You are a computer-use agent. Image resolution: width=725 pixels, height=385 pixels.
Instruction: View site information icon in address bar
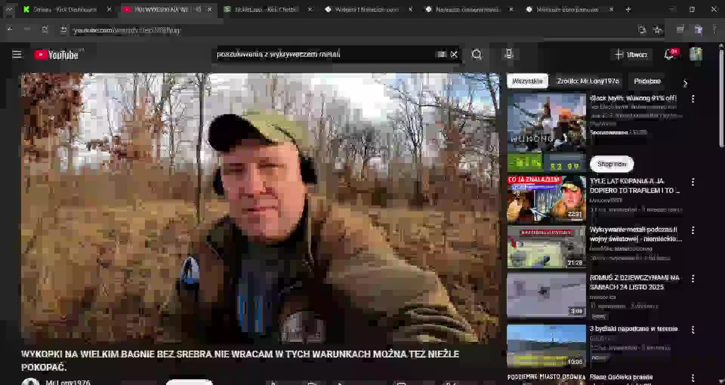coord(64,30)
